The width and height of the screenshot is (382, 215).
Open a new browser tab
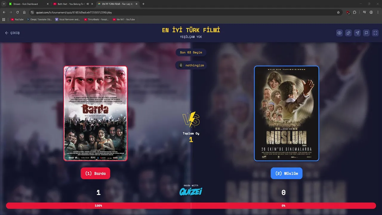[x=143, y=4]
